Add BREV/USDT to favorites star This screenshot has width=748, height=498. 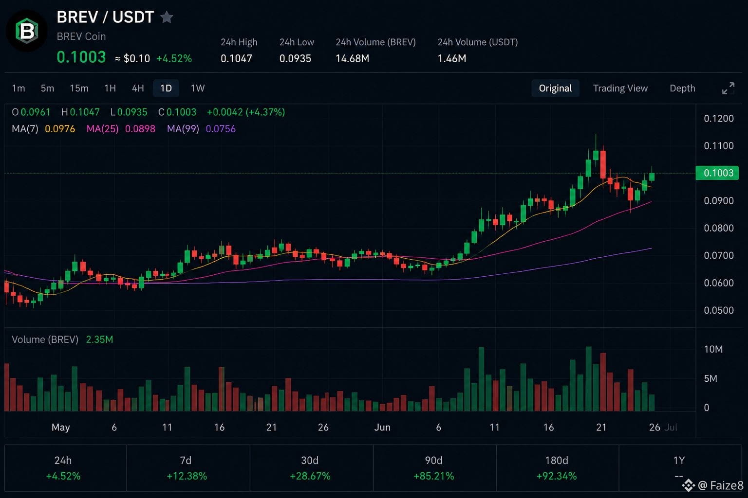click(167, 17)
